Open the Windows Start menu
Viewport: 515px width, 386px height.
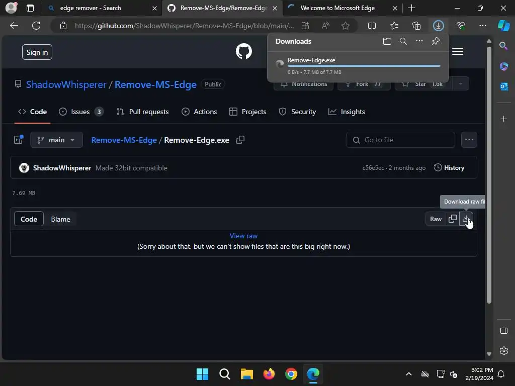pyautogui.click(x=202, y=374)
